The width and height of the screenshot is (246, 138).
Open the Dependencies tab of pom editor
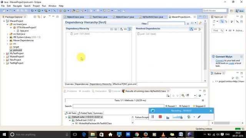pyautogui.click(x=81, y=84)
